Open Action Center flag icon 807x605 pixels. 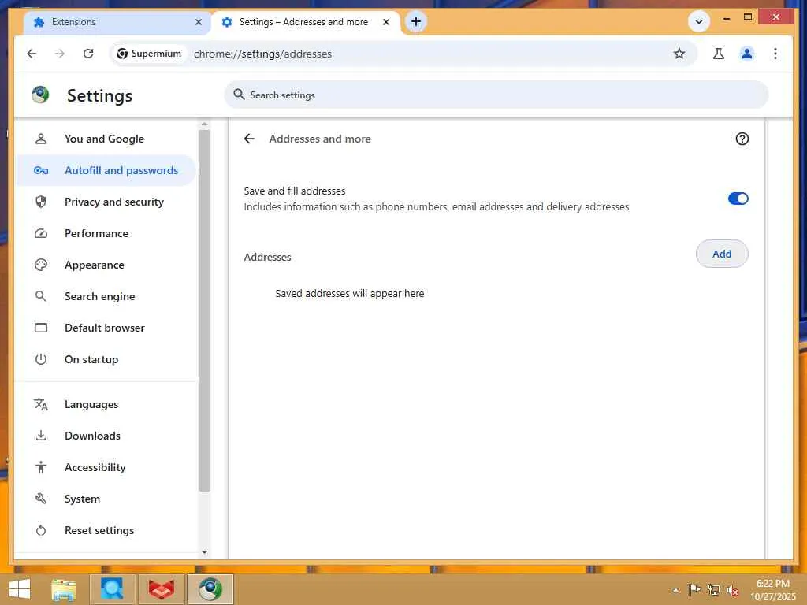[x=694, y=589]
